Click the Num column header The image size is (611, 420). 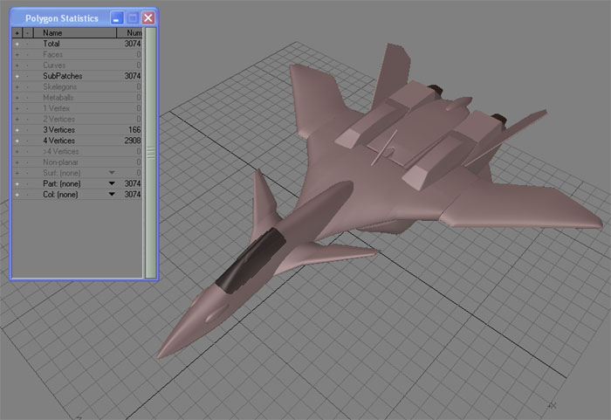[129, 33]
